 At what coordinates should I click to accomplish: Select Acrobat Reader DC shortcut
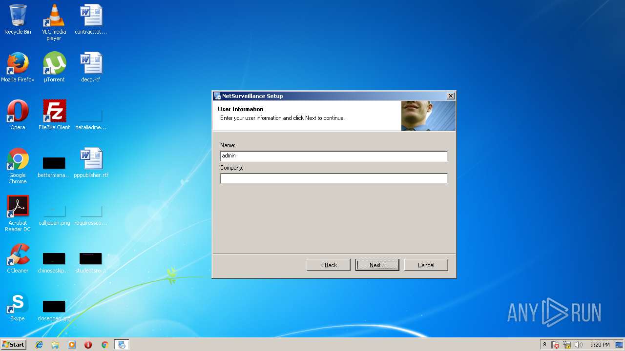(x=18, y=214)
